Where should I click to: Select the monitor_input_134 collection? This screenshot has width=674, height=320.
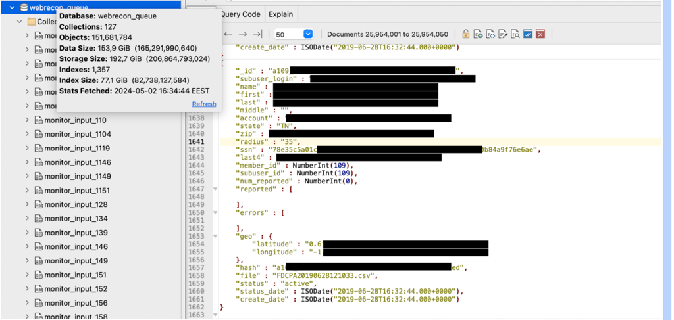pyautogui.click(x=76, y=219)
